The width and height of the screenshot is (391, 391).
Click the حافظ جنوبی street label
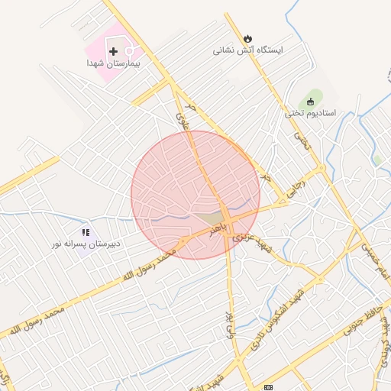(364, 321)
